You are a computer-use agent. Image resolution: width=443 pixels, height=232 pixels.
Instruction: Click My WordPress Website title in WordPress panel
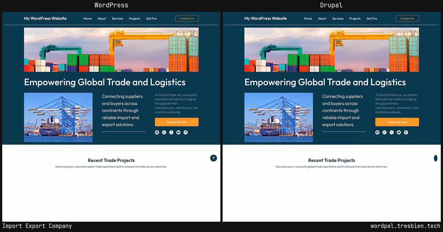point(45,18)
